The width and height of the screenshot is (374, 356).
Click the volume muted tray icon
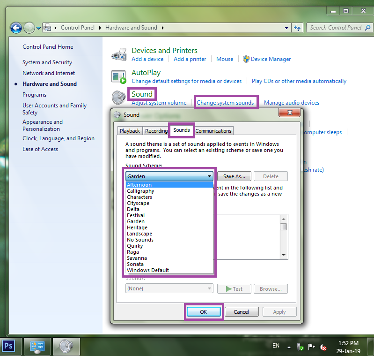pyautogui.click(x=323, y=347)
